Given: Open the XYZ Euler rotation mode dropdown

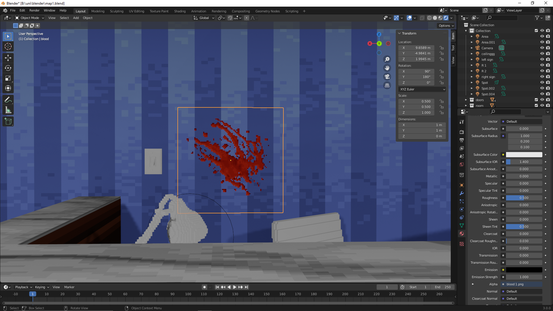Looking at the screenshot, I should [x=422, y=89].
